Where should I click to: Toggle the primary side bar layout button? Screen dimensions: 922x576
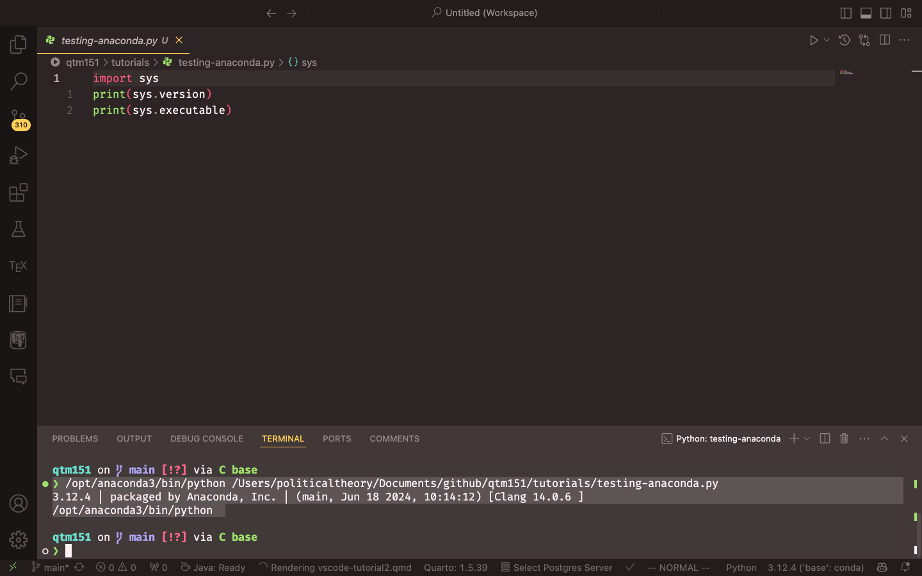(x=846, y=13)
